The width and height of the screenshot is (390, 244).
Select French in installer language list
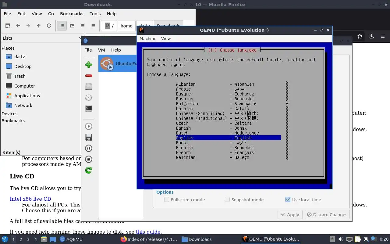click(x=228, y=152)
